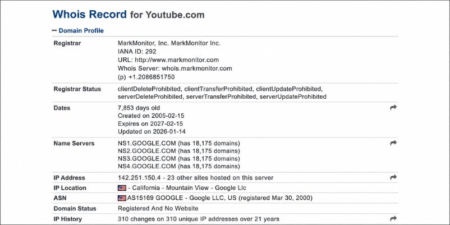Click the share arrow in the Name Servers row
The width and height of the screenshot is (450, 225).
[393, 143]
